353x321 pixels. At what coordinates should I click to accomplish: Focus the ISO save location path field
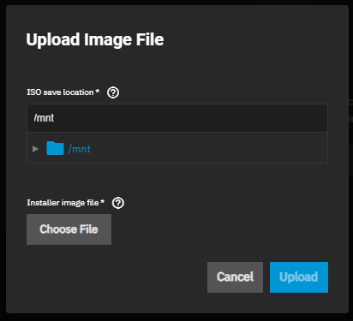pyautogui.click(x=177, y=118)
